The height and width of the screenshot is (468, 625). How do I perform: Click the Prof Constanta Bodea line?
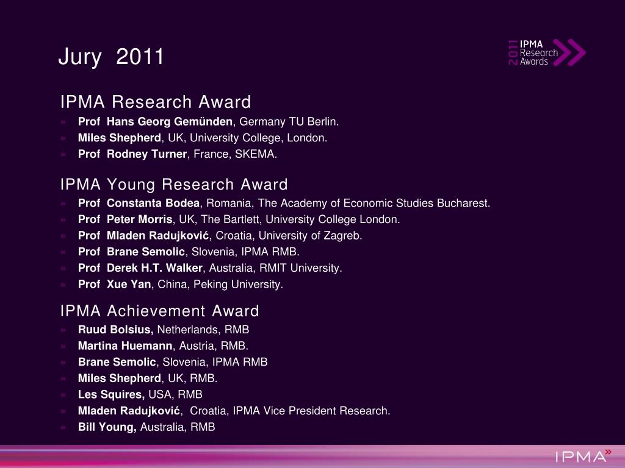point(284,204)
